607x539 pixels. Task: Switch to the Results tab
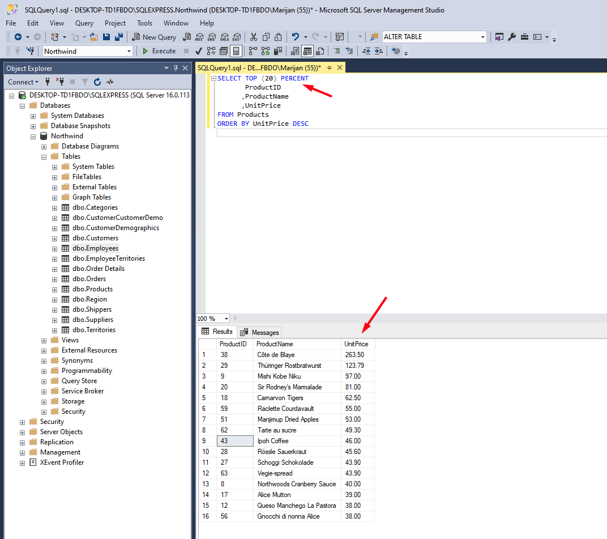click(217, 332)
